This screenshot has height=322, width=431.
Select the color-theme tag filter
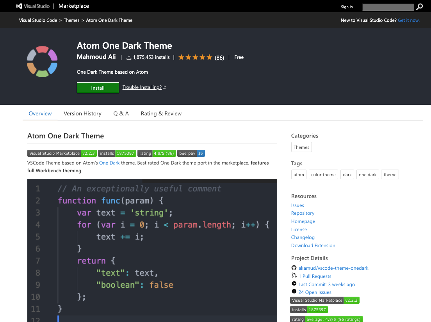pyautogui.click(x=323, y=174)
